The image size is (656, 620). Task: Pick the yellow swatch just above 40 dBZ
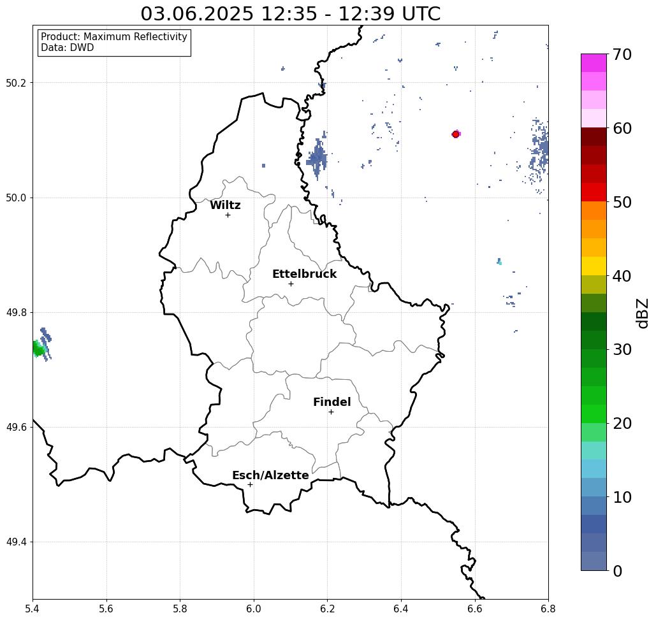pos(594,266)
